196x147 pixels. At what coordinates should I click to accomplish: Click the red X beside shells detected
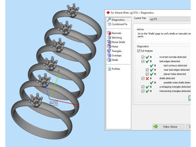[147, 78]
